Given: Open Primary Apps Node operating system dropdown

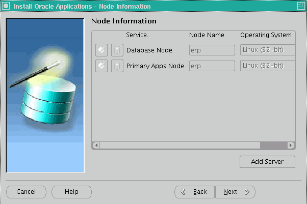Looking at the screenshot, I should click(x=267, y=66).
